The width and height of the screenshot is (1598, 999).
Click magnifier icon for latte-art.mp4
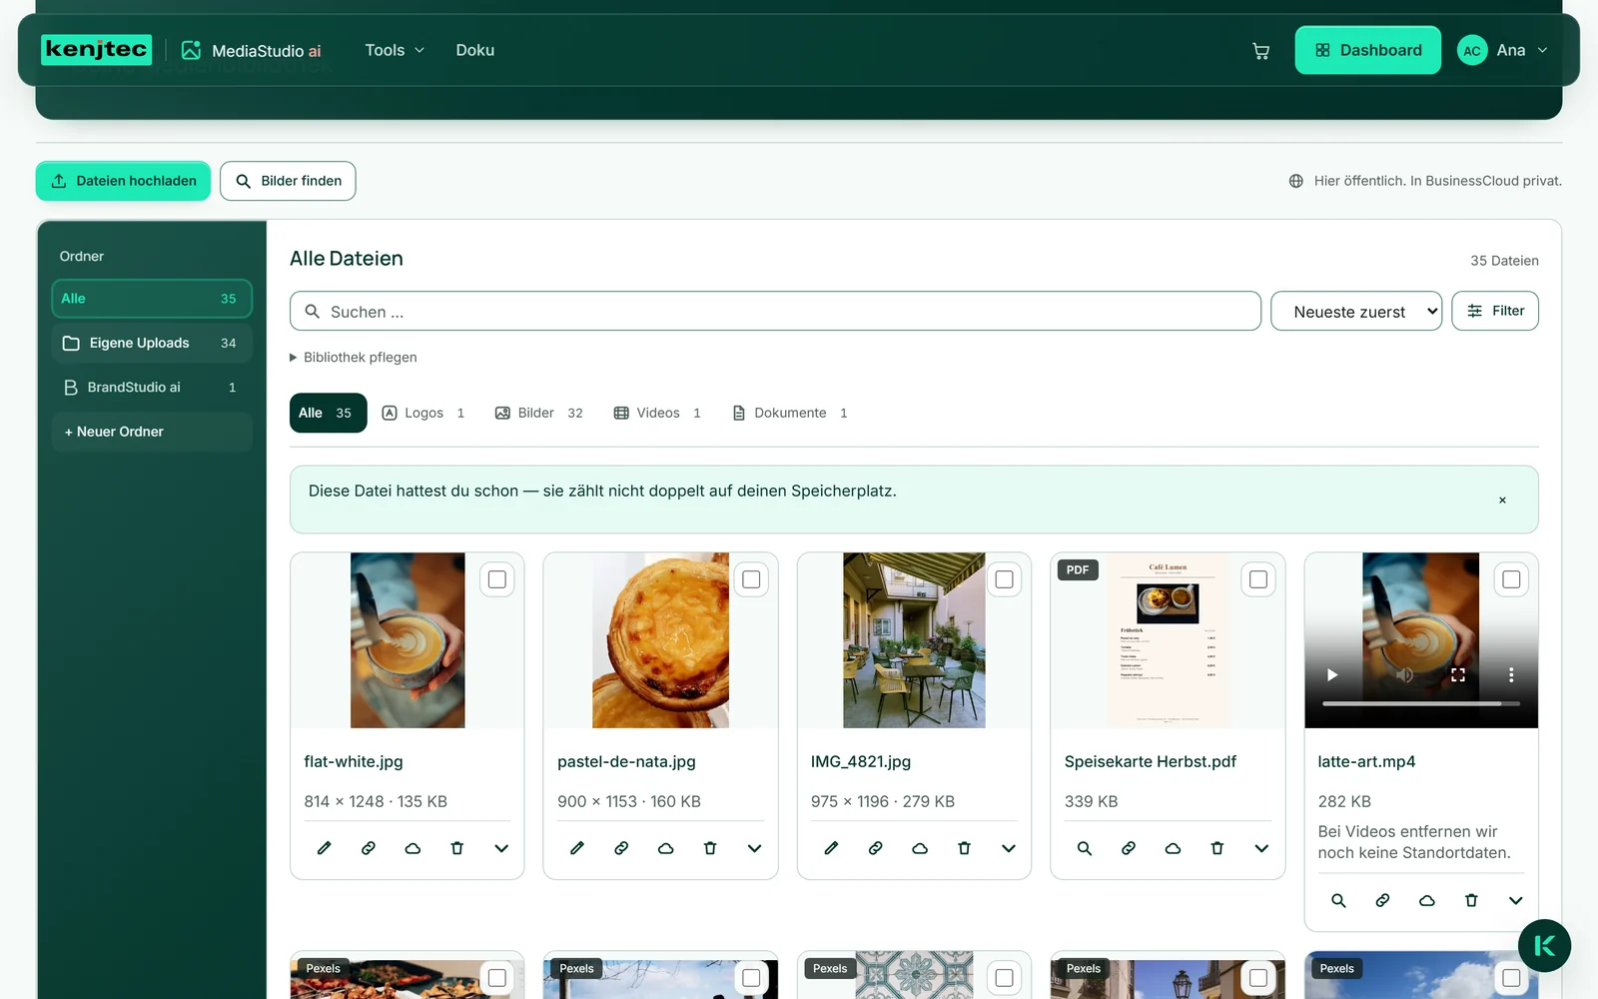pos(1338,900)
